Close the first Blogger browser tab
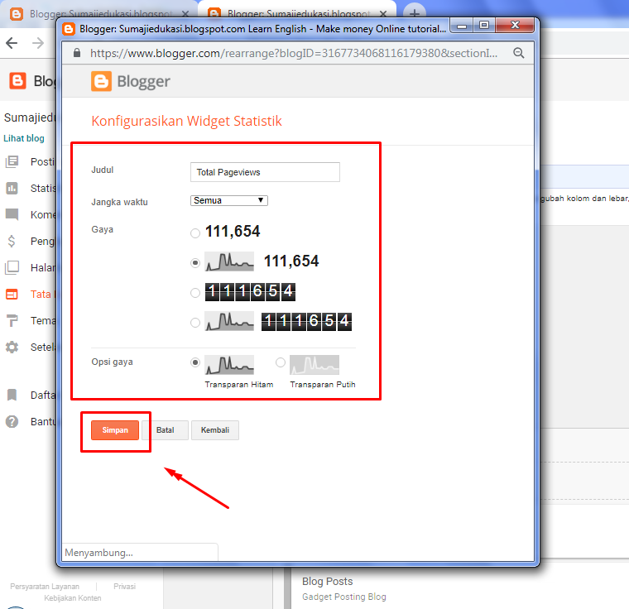The width and height of the screenshot is (629, 609). point(185,14)
